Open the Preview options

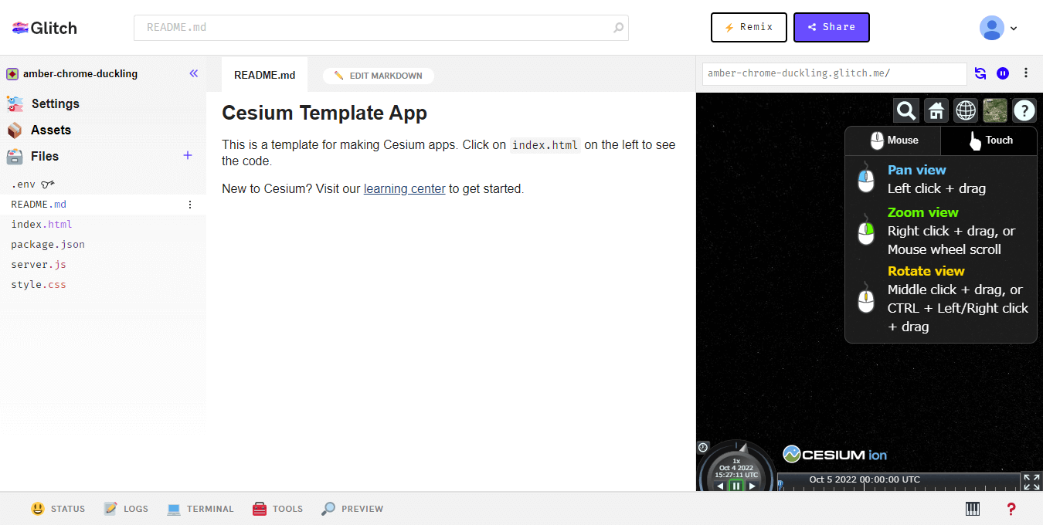point(352,509)
